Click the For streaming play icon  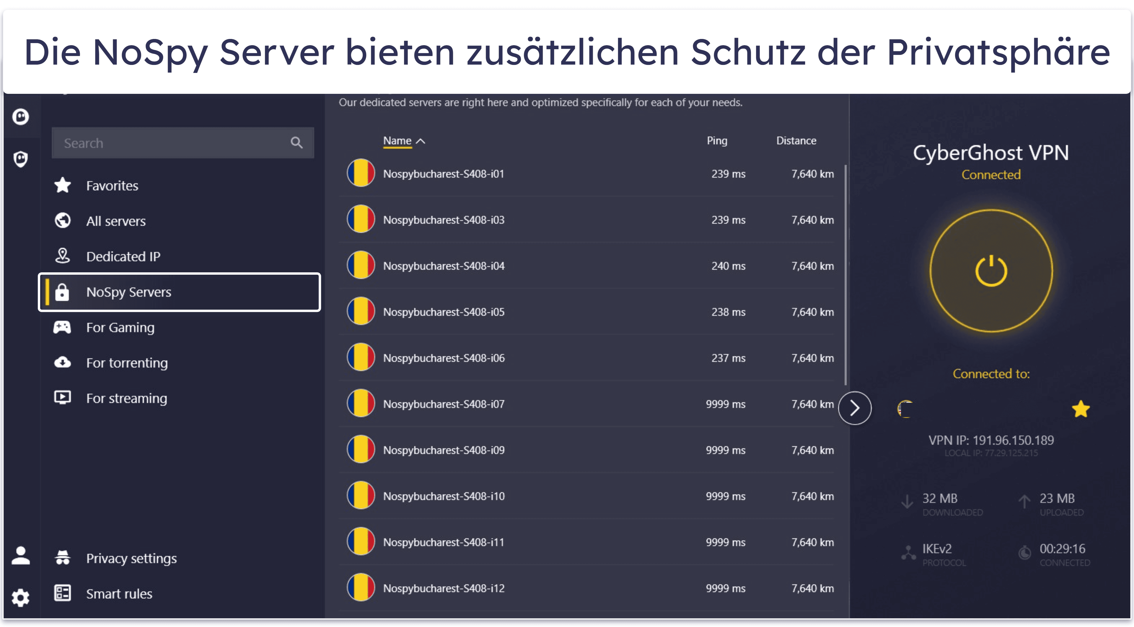click(x=63, y=397)
